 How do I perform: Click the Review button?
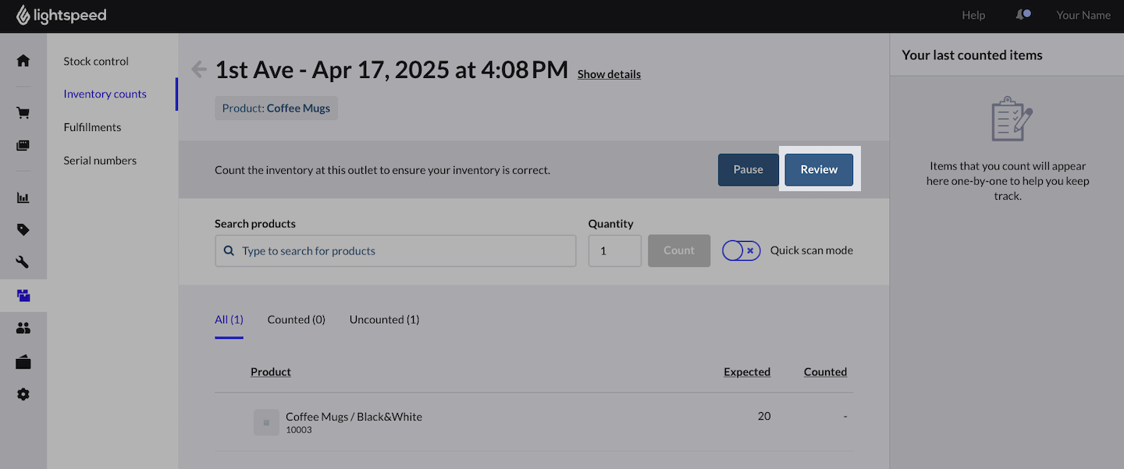tap(819, 169)
